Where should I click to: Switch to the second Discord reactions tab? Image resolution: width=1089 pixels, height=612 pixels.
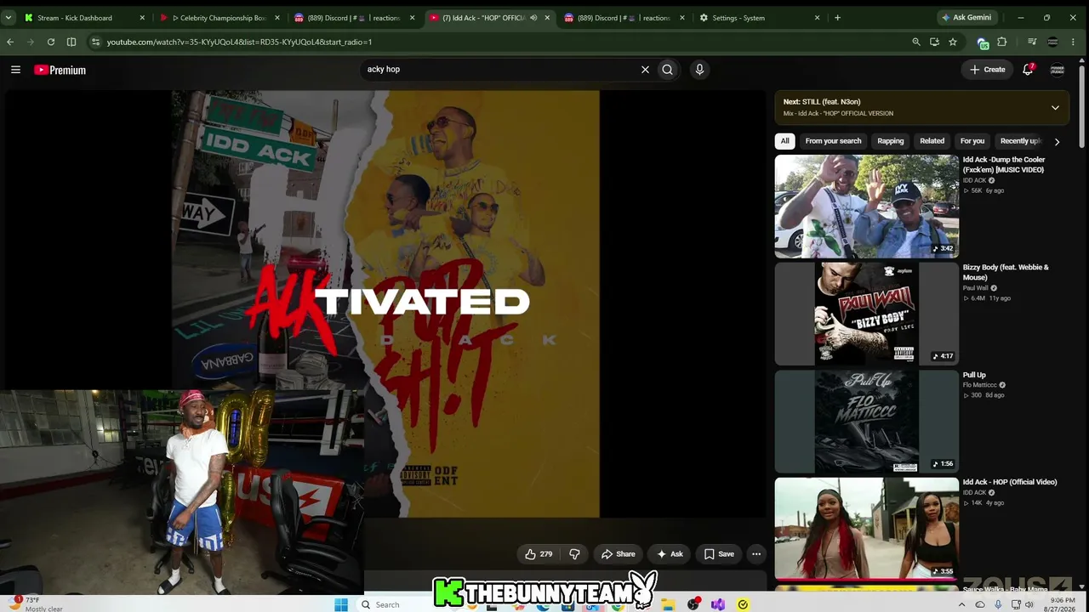point(625,18)
